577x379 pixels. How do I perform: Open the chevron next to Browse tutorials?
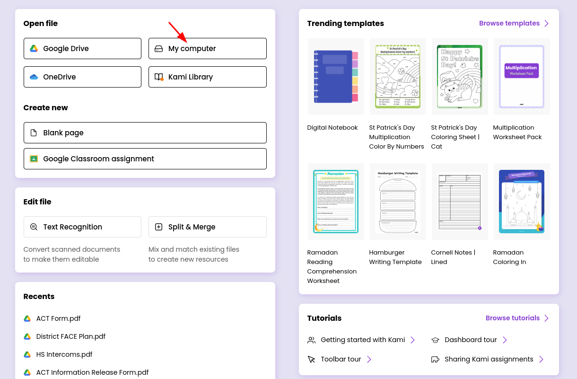pos(546,318)
